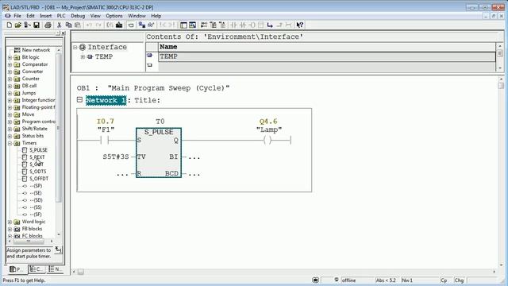Insert a normally open contact

click(x=233, y=25)
